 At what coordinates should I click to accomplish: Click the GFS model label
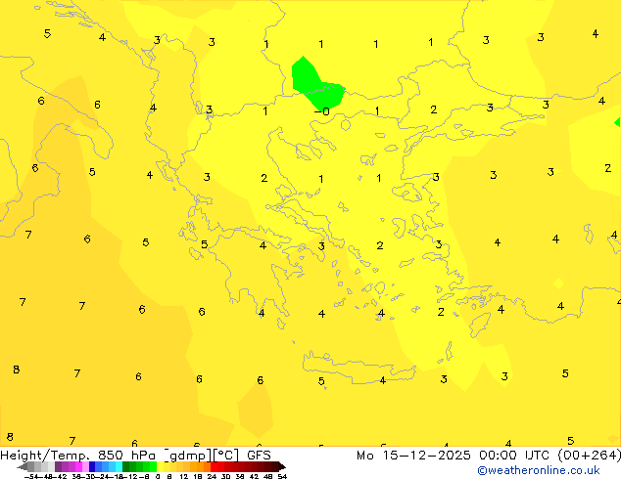pyautogui.click(x=259, y=455)
